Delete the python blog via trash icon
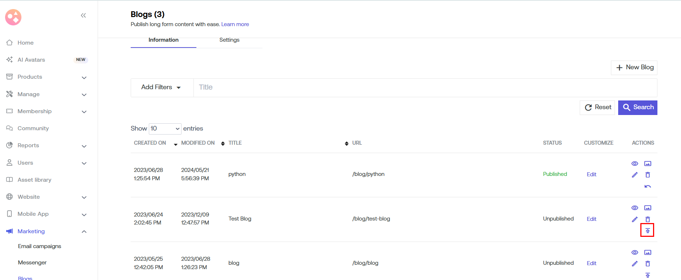Screen dimensions: 681x280 (x=647, y=175)
